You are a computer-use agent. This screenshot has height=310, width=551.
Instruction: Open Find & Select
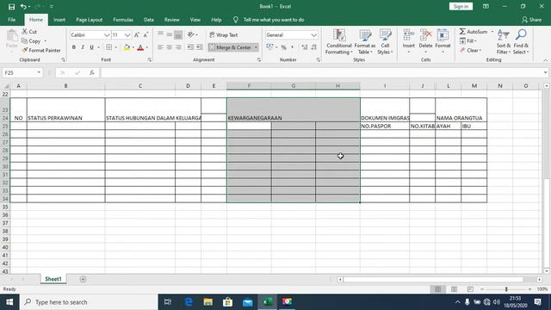pos(520,42)
